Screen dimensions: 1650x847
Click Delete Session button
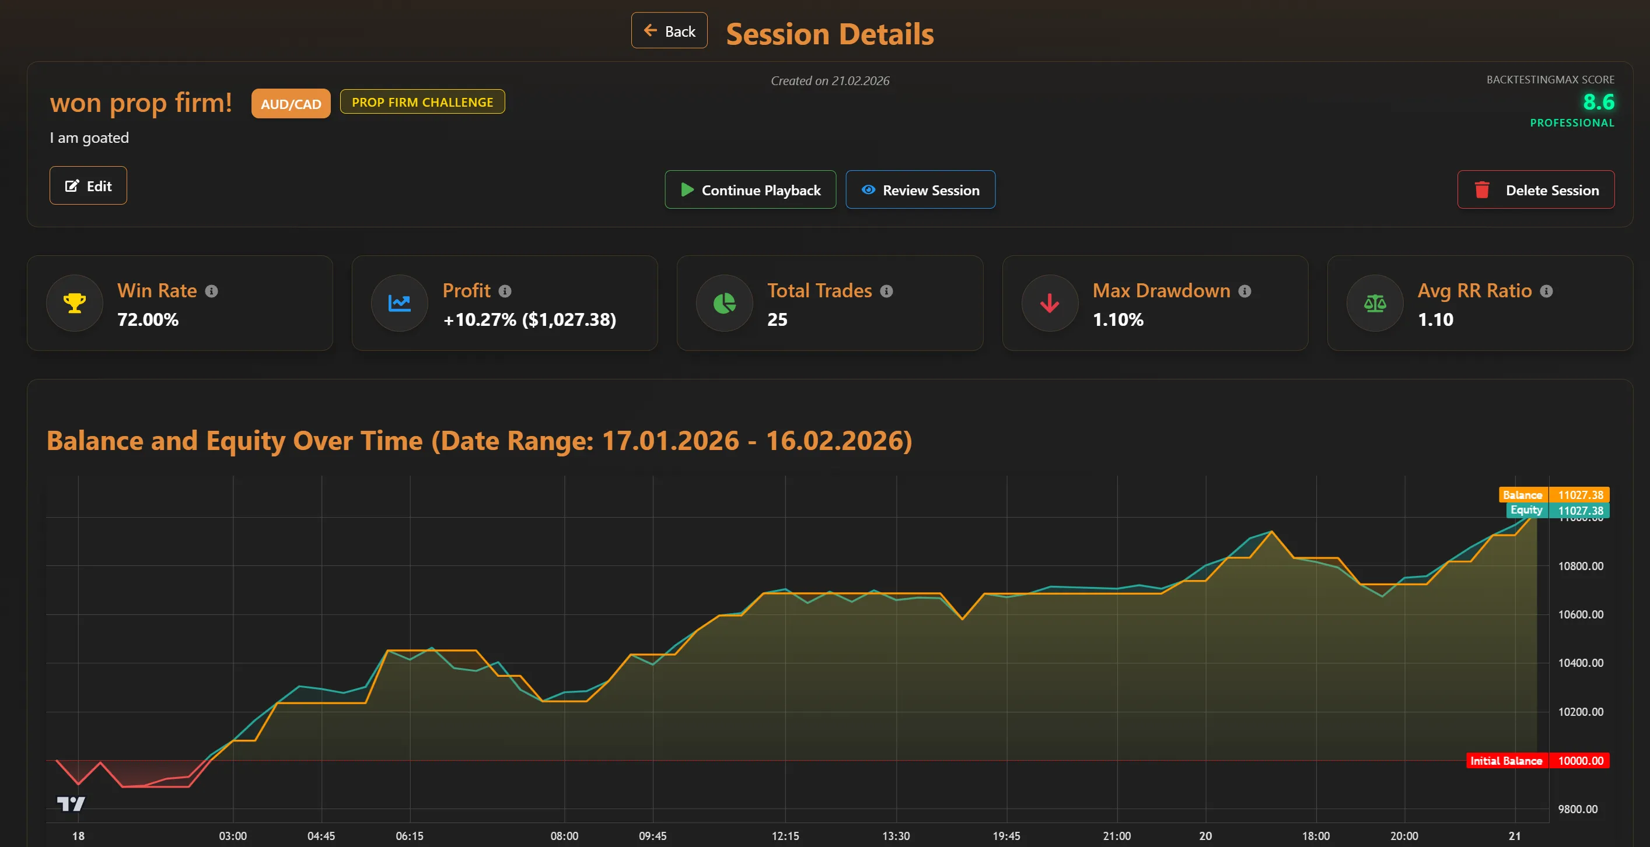coord(1535,190)
